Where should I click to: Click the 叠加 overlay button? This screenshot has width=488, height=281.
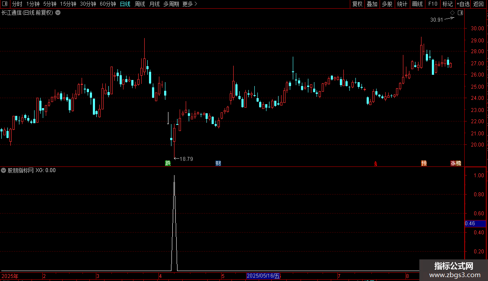coord(372,4)
